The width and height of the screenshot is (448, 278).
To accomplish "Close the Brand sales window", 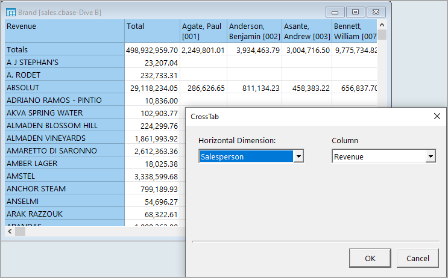I will tap(376, 12).
